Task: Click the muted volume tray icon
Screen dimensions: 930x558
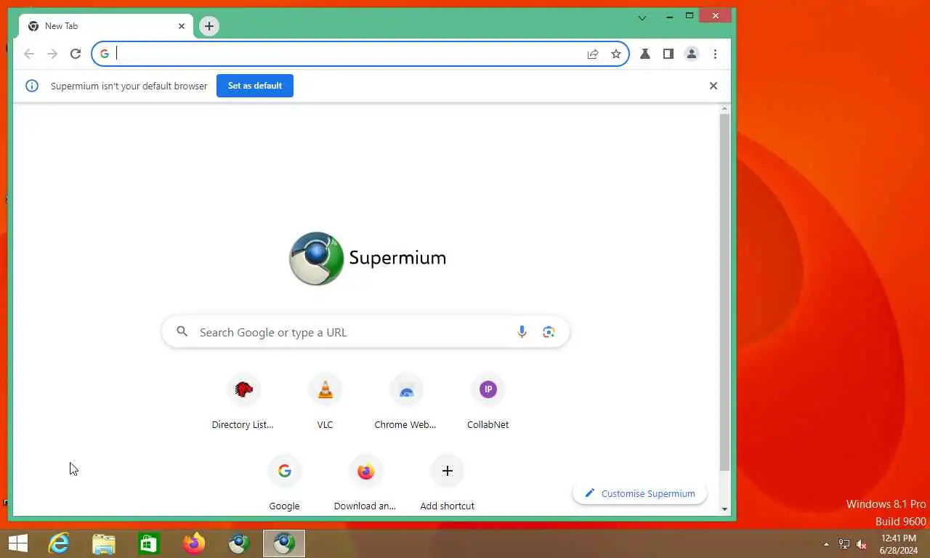Action: pyautogui.click(x=862, y=544)
